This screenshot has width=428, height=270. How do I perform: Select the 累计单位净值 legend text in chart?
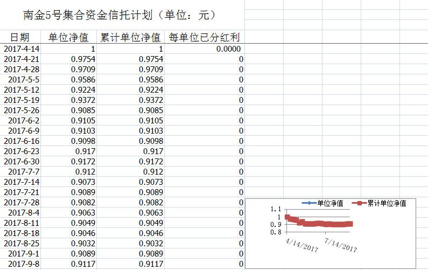387,203
